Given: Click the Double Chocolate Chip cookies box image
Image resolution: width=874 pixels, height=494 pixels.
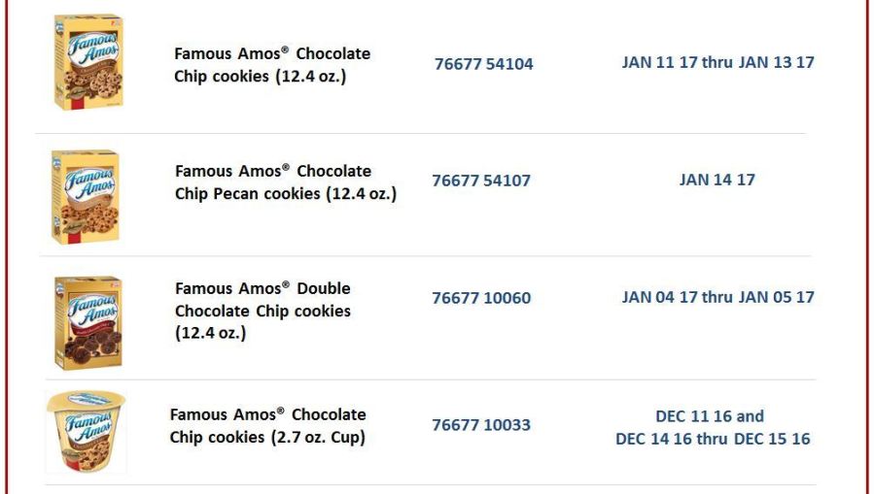Looking at the screenshot, I should point(88,322).
